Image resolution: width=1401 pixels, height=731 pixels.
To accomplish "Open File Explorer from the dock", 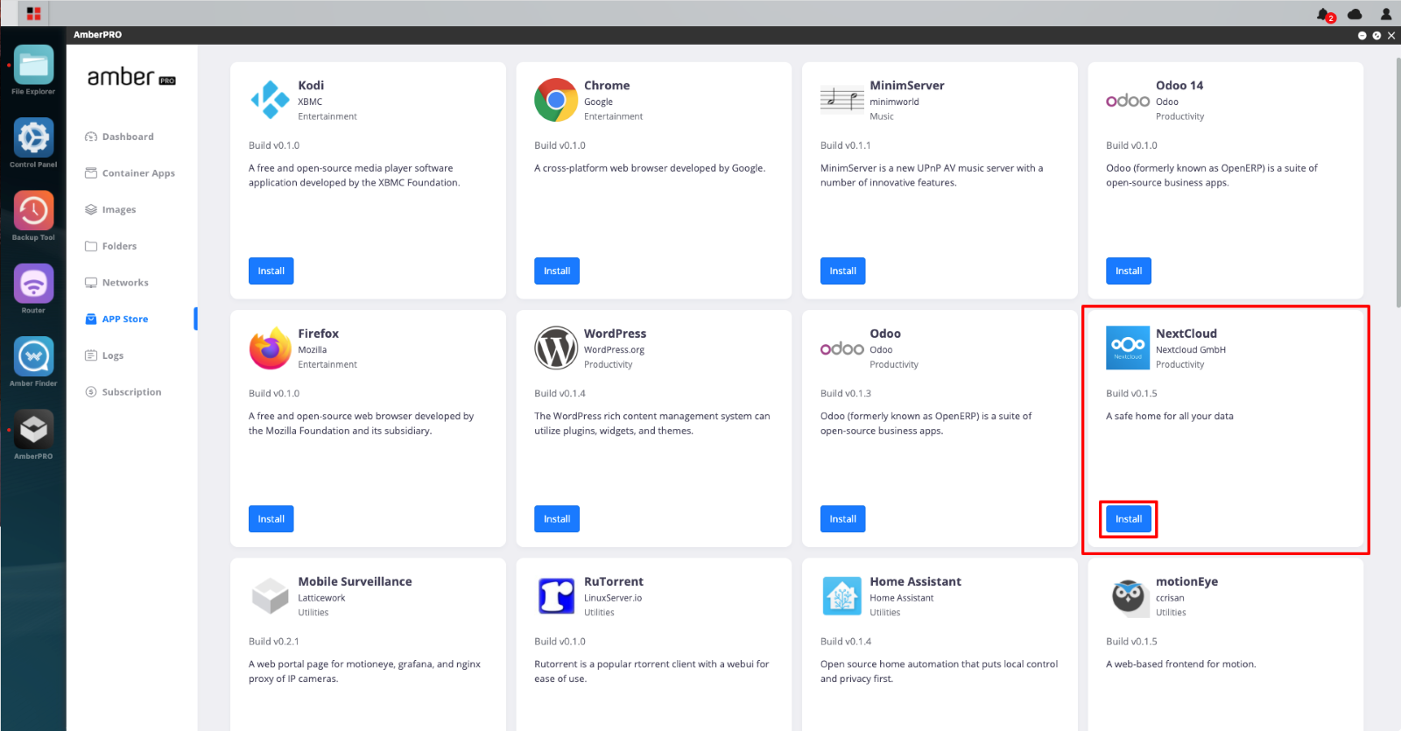I will click(33, 66).
